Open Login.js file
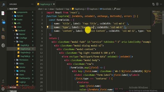164x92 pixels. (22, 82)
